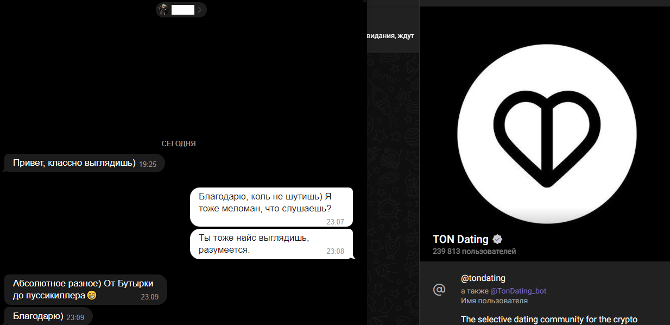Click the "239 813 пользователей" member count
670x325 pixels.
(x=474, y=251)
